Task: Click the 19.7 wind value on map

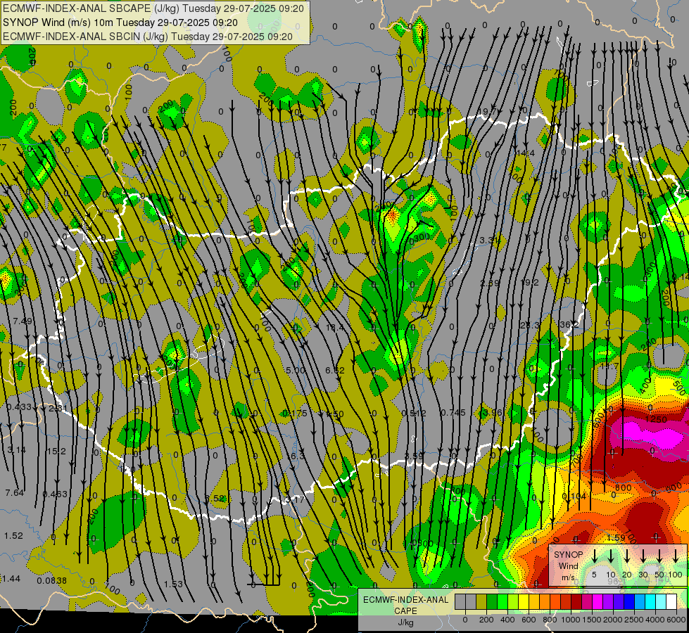Action: (487, 112)
